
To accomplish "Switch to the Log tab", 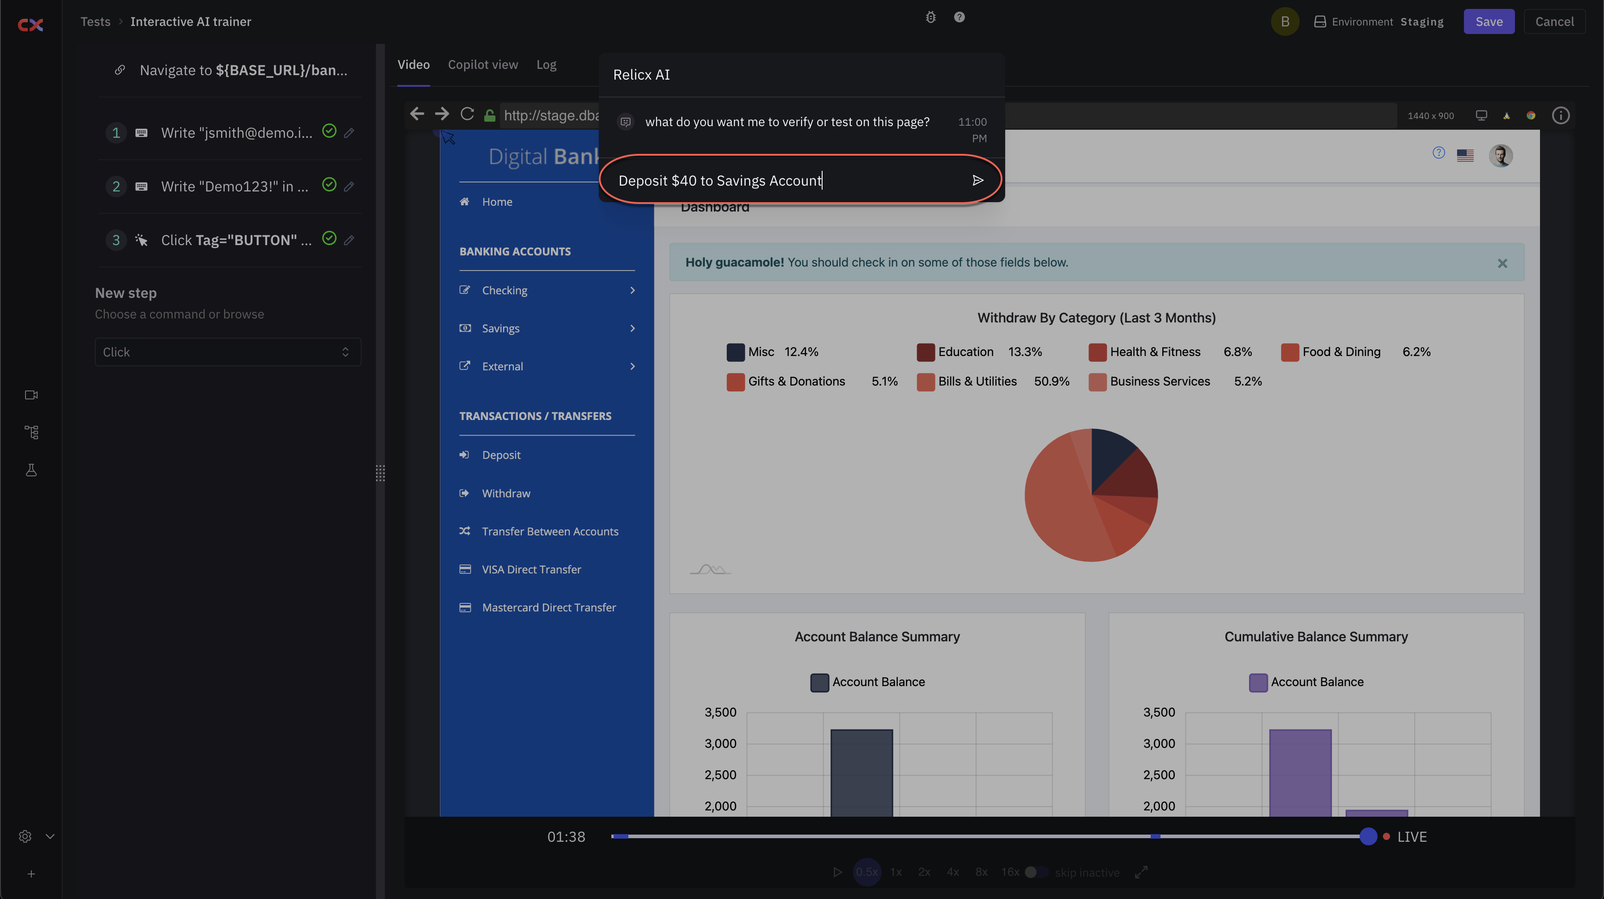I will [546, 65].
